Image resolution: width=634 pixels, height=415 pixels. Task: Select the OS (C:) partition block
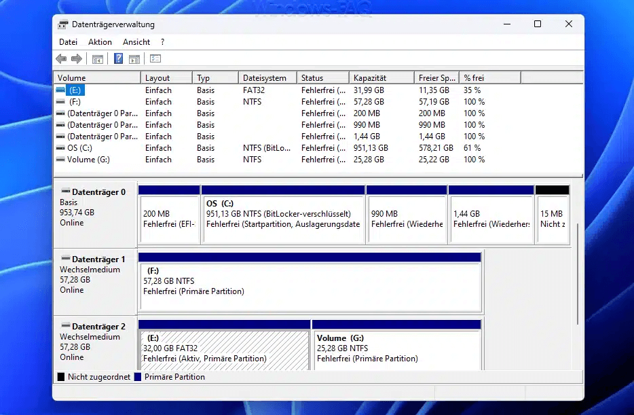pyautogui.click(x=282, y=219)
